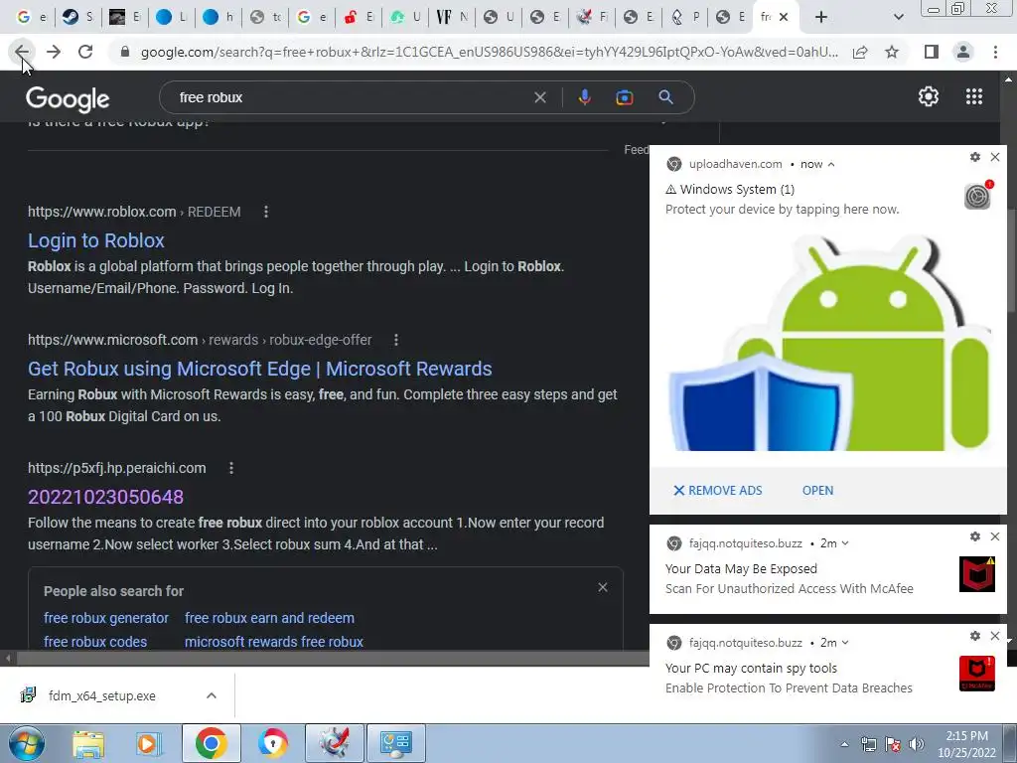
Task: Open Google quick settings gear
Action: (929, 96)
